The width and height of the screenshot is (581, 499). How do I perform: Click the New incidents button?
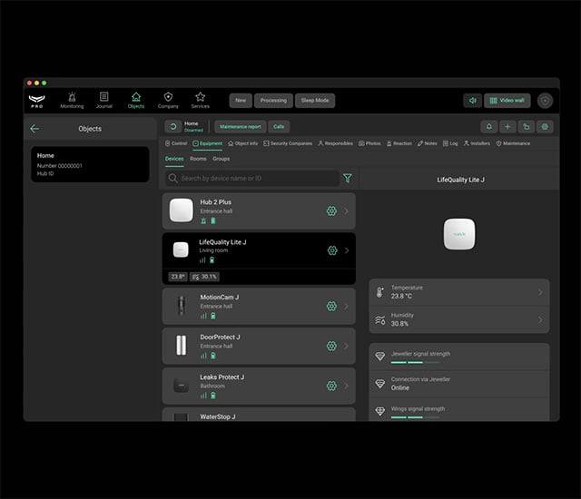pyautogui.click(x=241, y=101)
